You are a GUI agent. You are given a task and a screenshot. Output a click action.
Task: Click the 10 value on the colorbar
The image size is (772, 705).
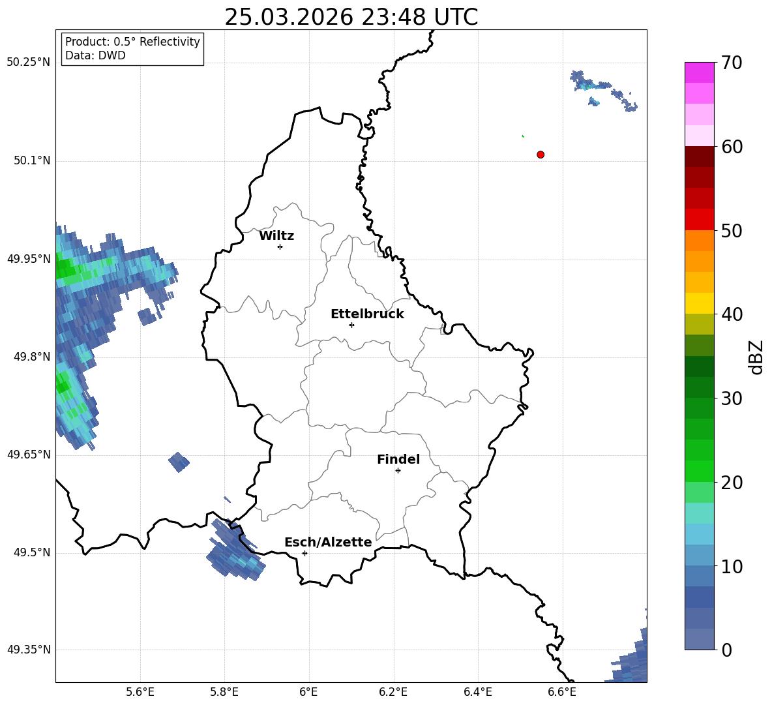[x=731, y=566]
